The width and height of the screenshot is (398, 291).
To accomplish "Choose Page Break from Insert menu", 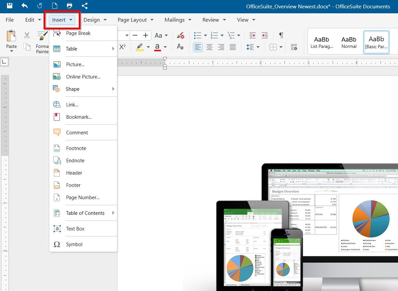I will [x=83, y=33].
